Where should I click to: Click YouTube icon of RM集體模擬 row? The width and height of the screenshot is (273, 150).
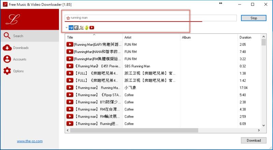(70, 59)
